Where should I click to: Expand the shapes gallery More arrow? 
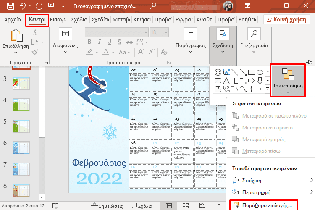pyautogui.click(x=268, y=89)
